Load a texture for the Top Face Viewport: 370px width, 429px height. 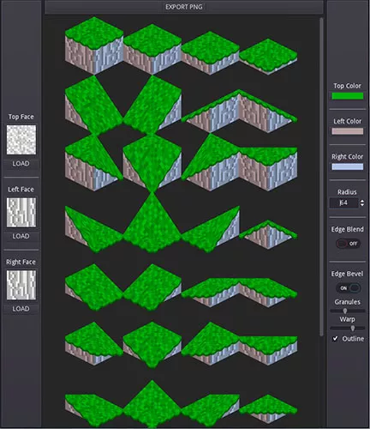coord(21,164)
